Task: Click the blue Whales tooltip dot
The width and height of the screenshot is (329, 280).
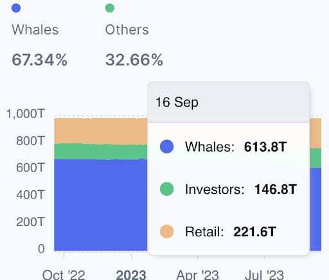Action: click(166, 146)
